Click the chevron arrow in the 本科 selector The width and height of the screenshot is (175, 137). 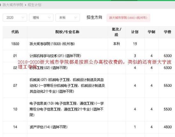click(x=76, y=17)
